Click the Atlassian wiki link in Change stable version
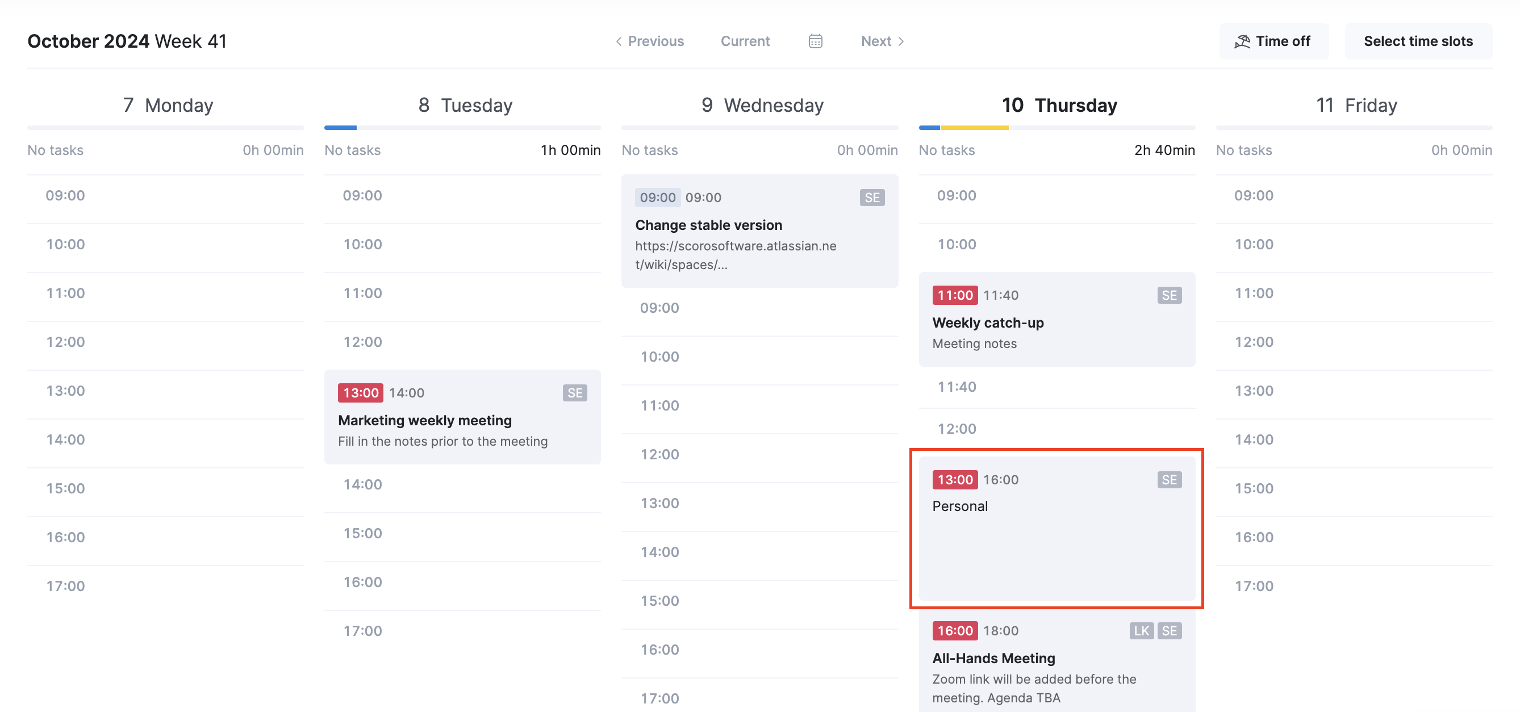The width and height of the screenshot is (1520, 712). pyautogui.click(x=735, y=256)
